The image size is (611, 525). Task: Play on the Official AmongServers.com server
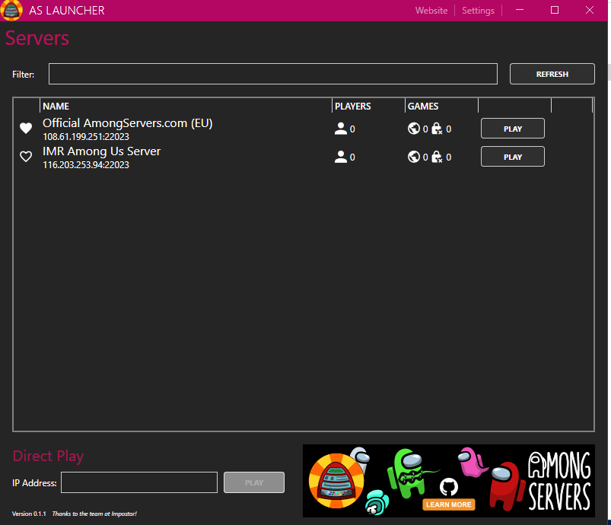pyautogui.click(x=512, y=128)
